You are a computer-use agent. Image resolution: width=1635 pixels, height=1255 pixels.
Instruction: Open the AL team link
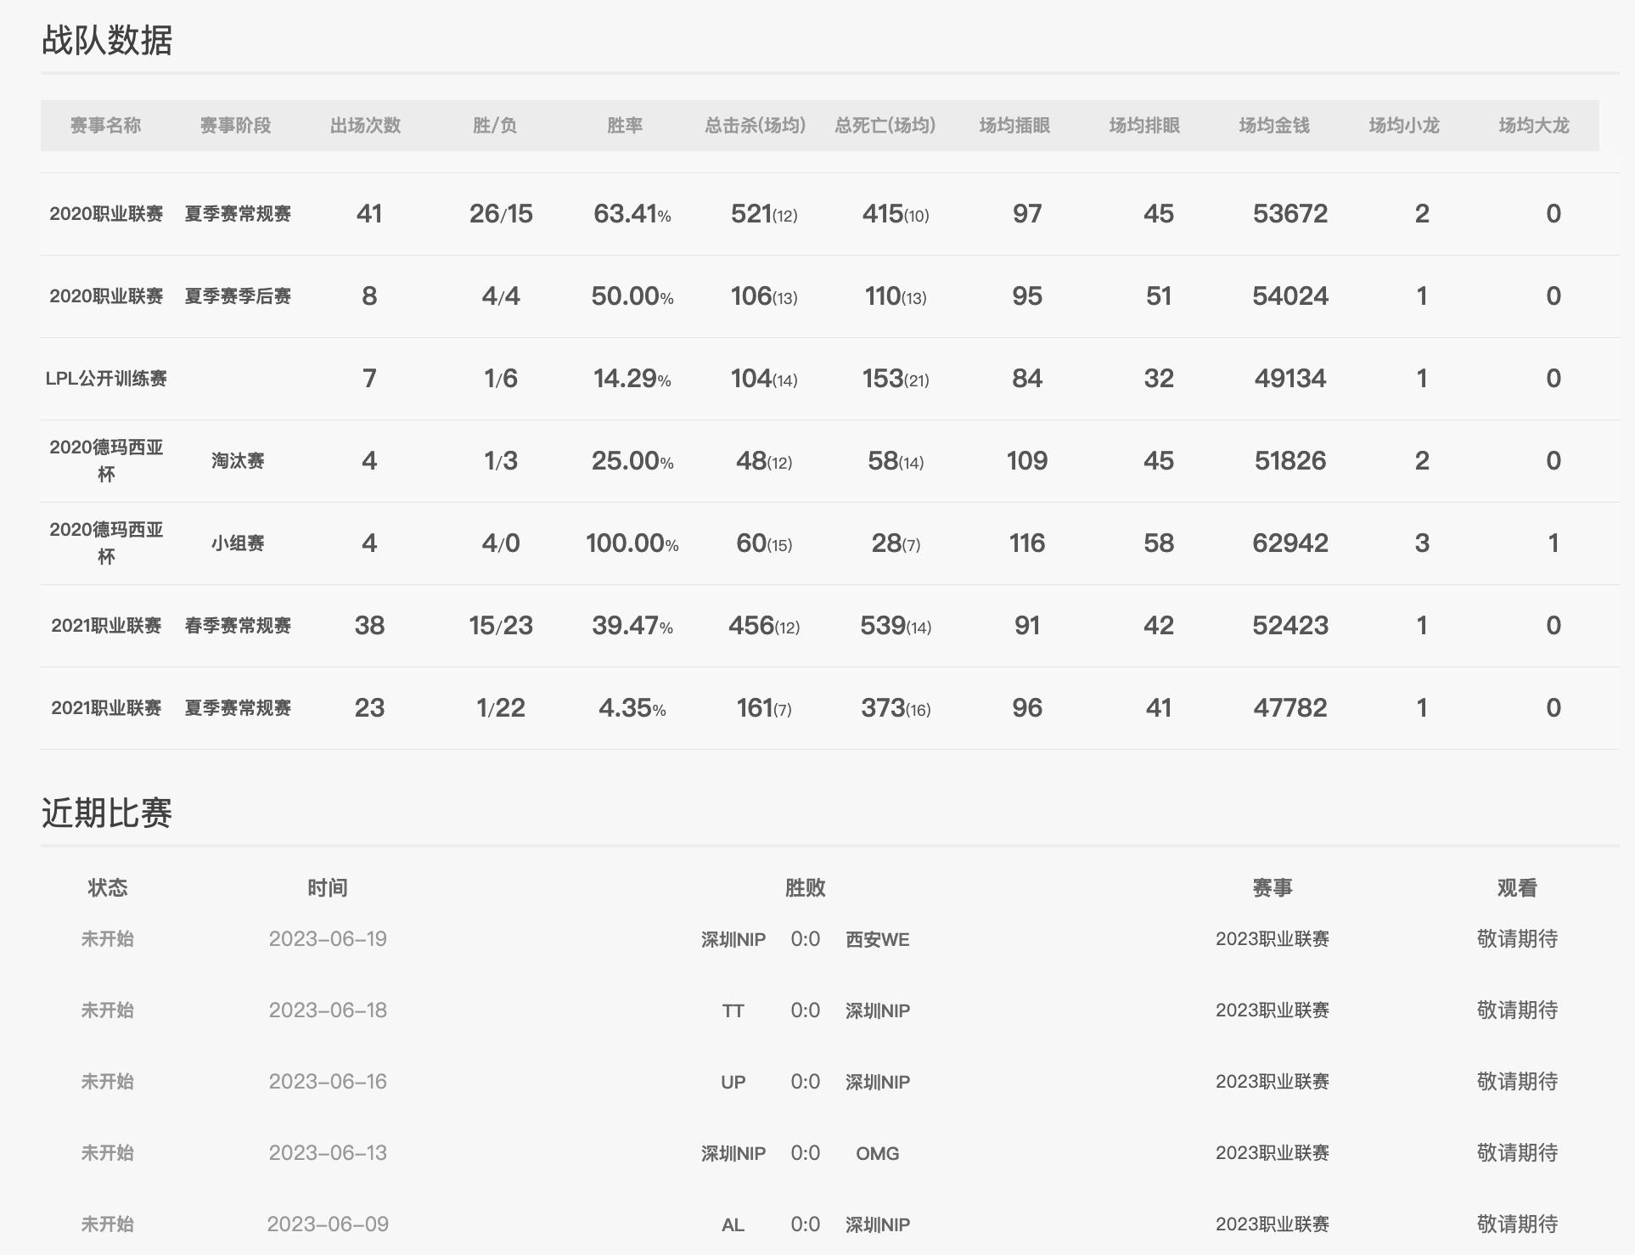tap(733, 1225)
